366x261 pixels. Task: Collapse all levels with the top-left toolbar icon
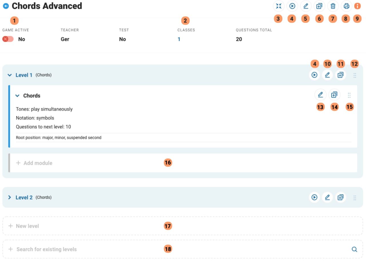click(279, 6)
